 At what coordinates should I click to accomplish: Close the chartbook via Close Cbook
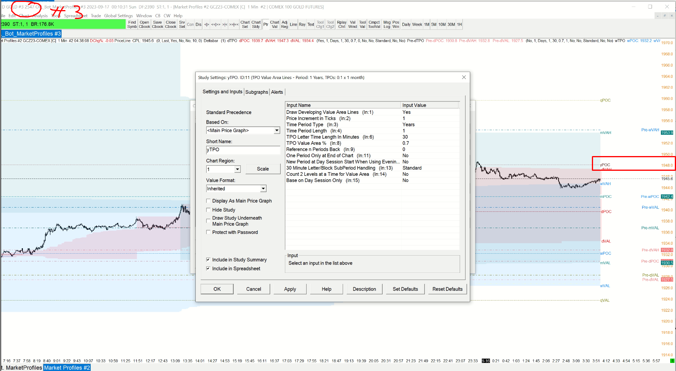pos(171,24)
